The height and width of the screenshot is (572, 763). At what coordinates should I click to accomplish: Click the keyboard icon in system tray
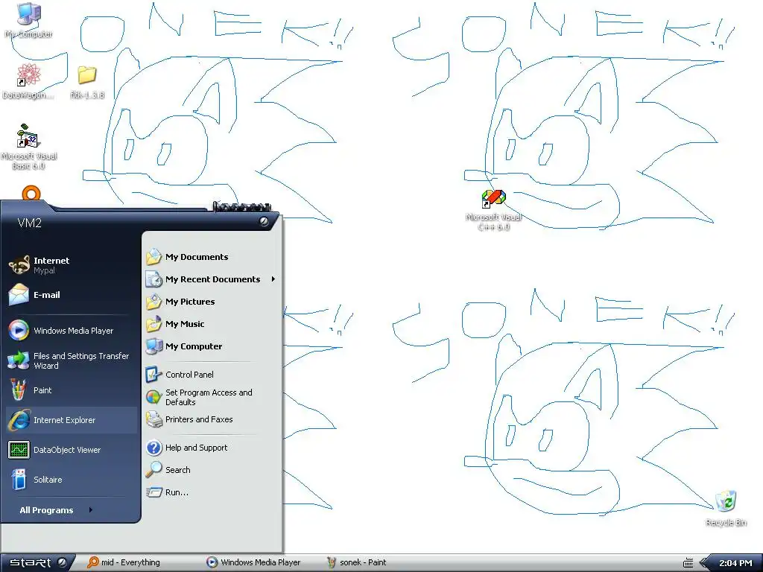688,563
